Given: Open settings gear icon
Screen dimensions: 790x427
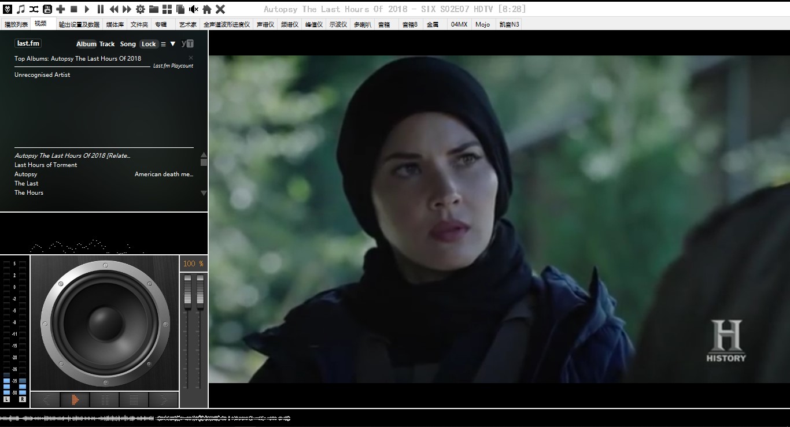Looking at the screenshot, I should click(141, 9).
